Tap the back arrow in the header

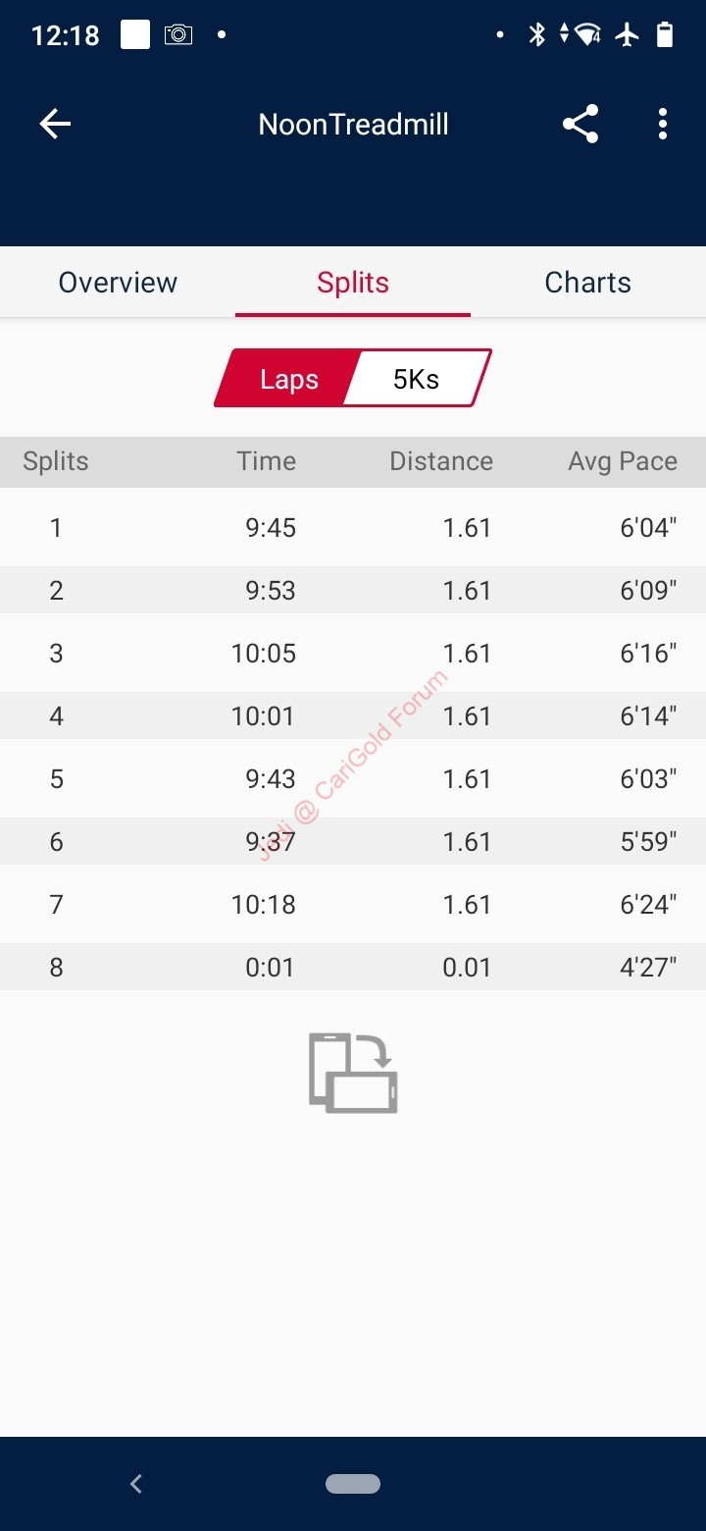[55, 124]
